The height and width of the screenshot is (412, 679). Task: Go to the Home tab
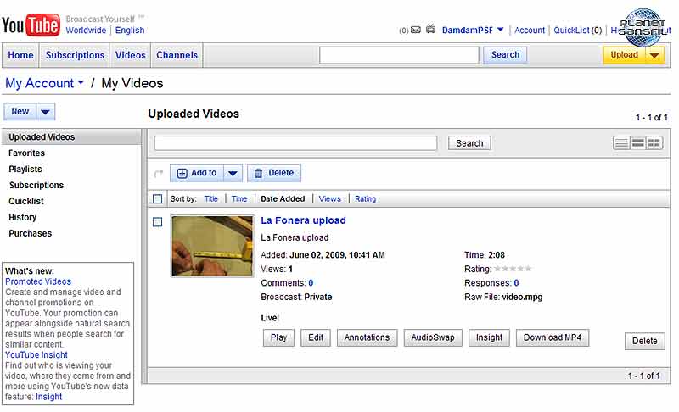20,55
